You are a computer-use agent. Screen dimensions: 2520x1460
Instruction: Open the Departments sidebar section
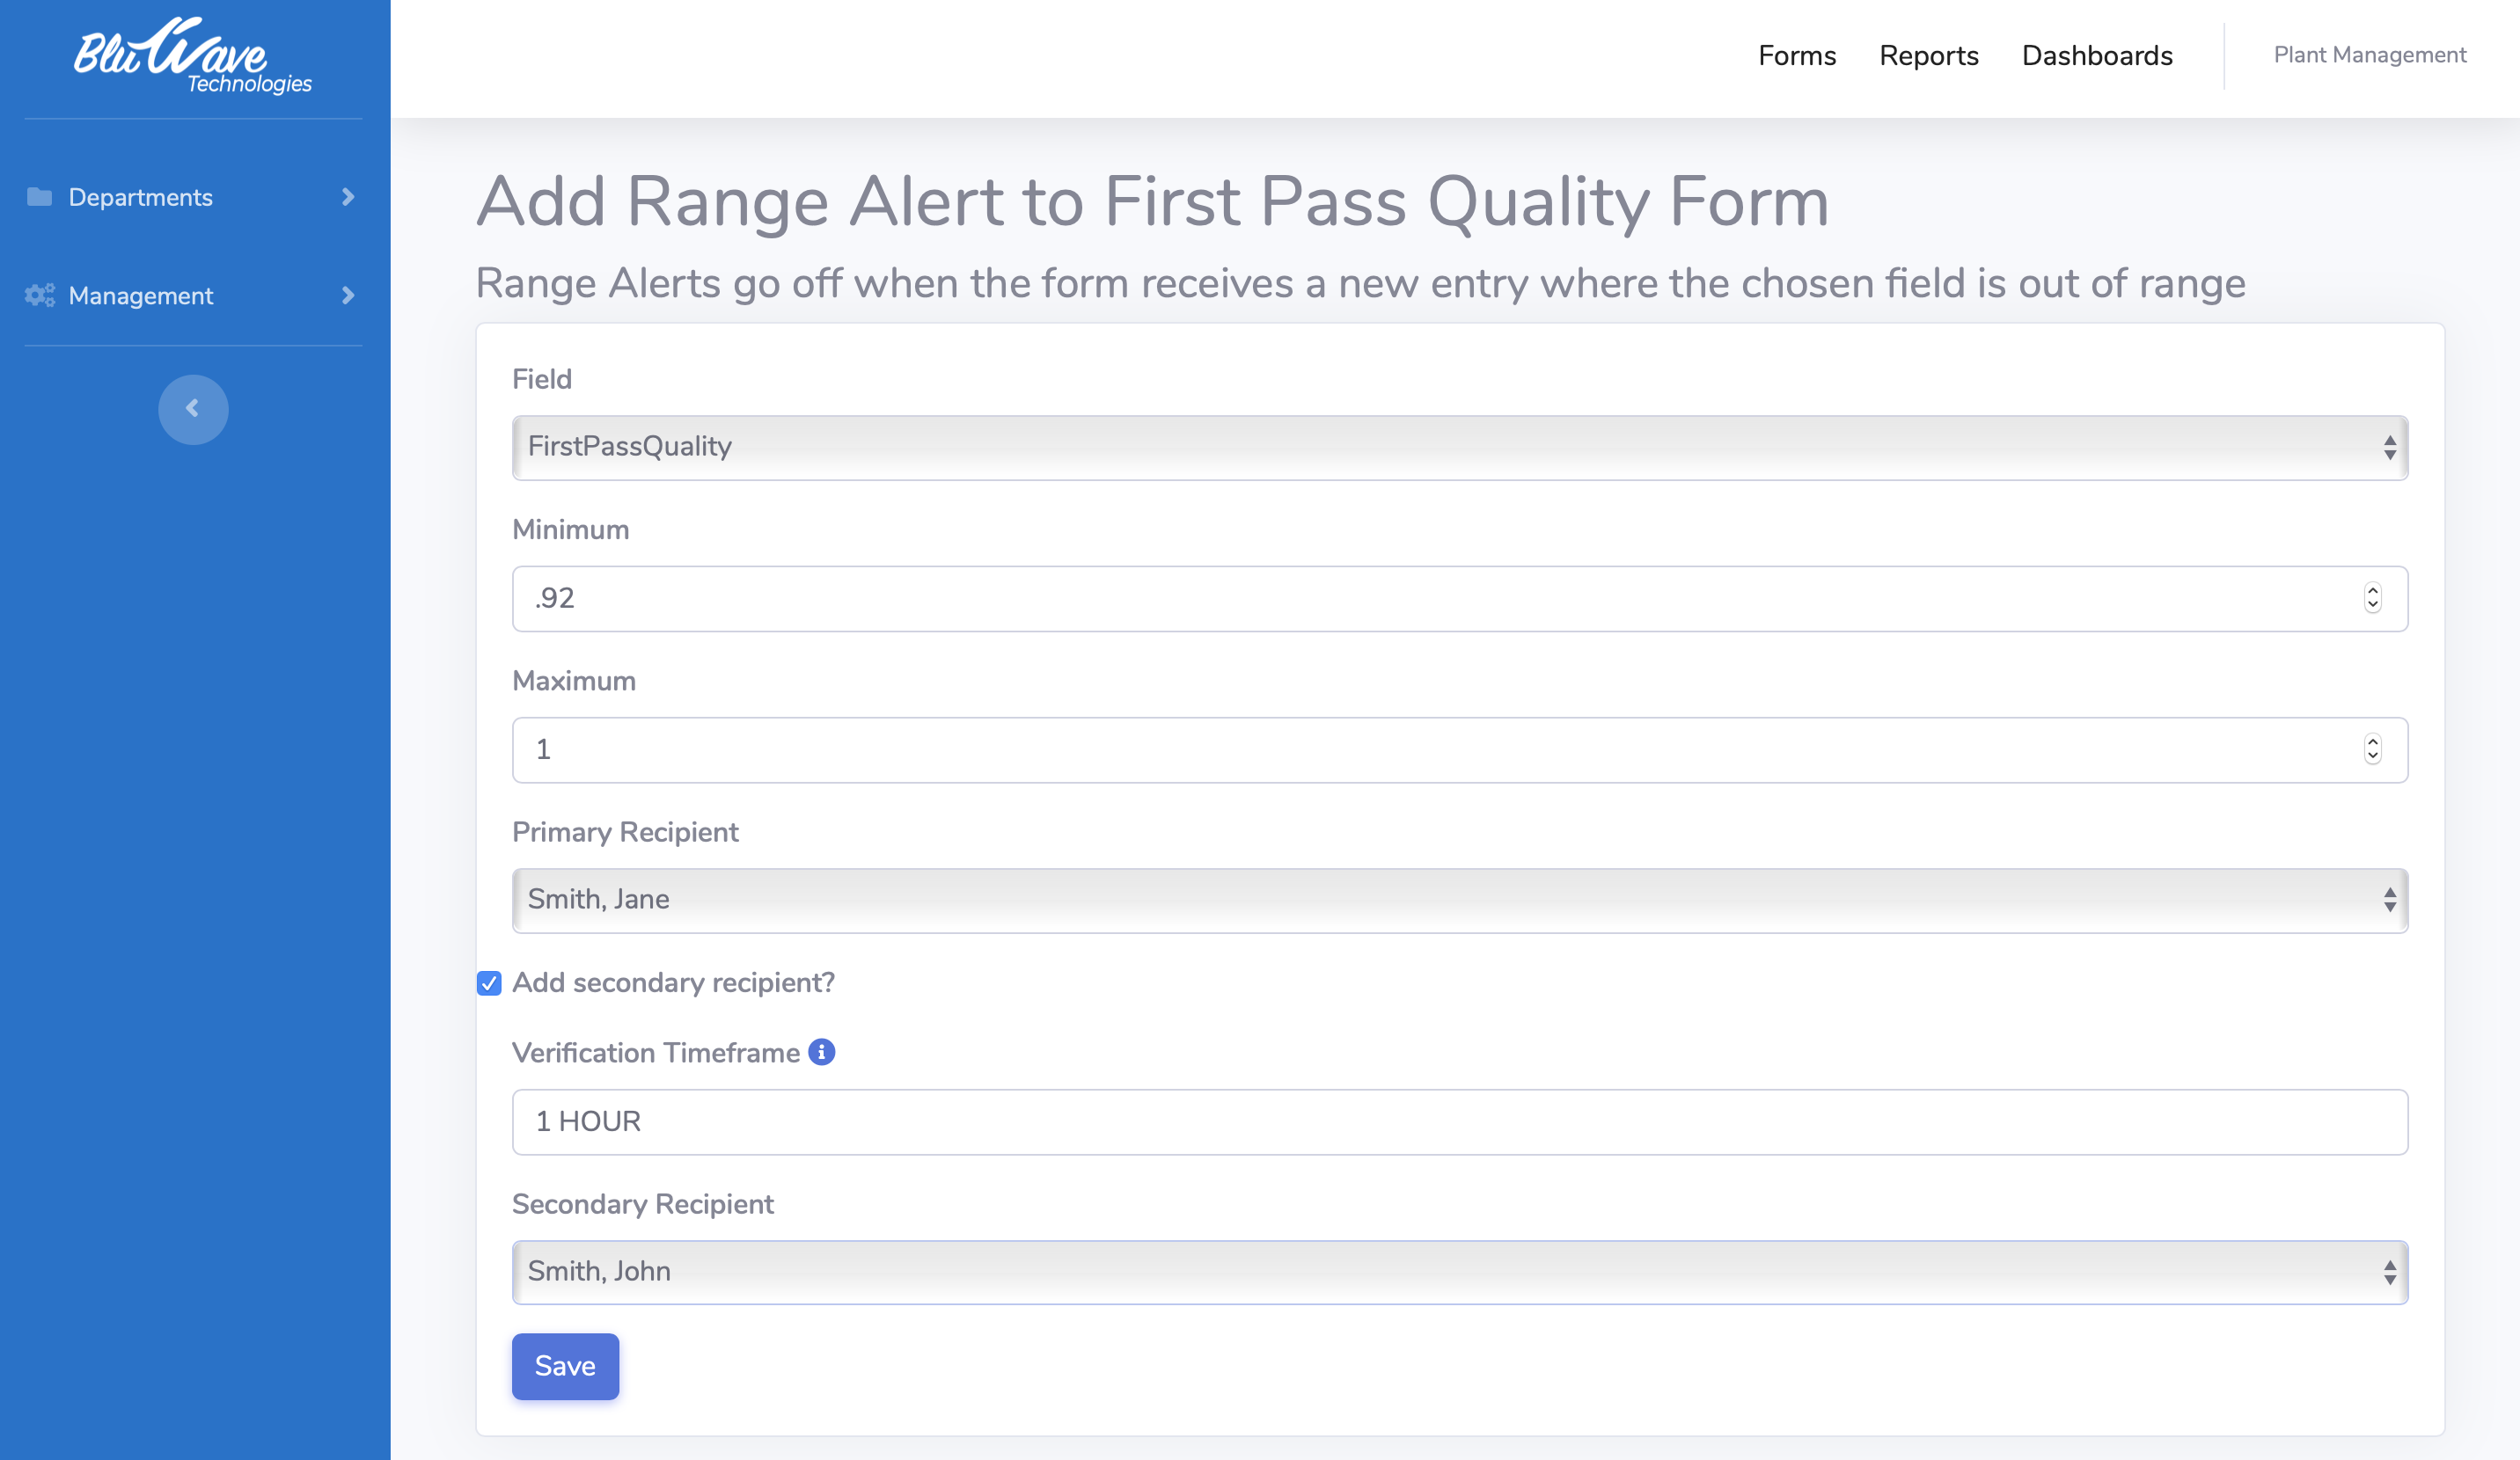pos(193,197)
